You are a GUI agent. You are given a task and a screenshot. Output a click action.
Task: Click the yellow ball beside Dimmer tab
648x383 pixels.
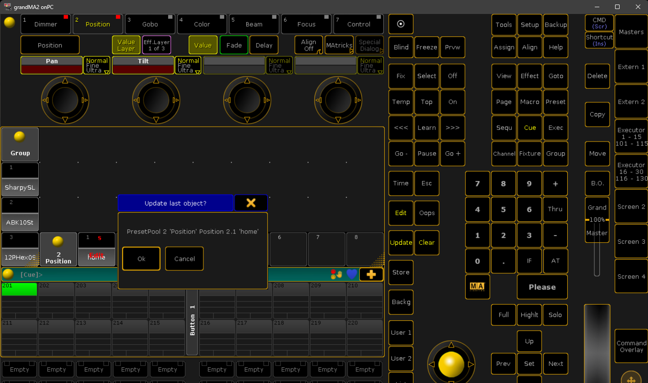9,22
